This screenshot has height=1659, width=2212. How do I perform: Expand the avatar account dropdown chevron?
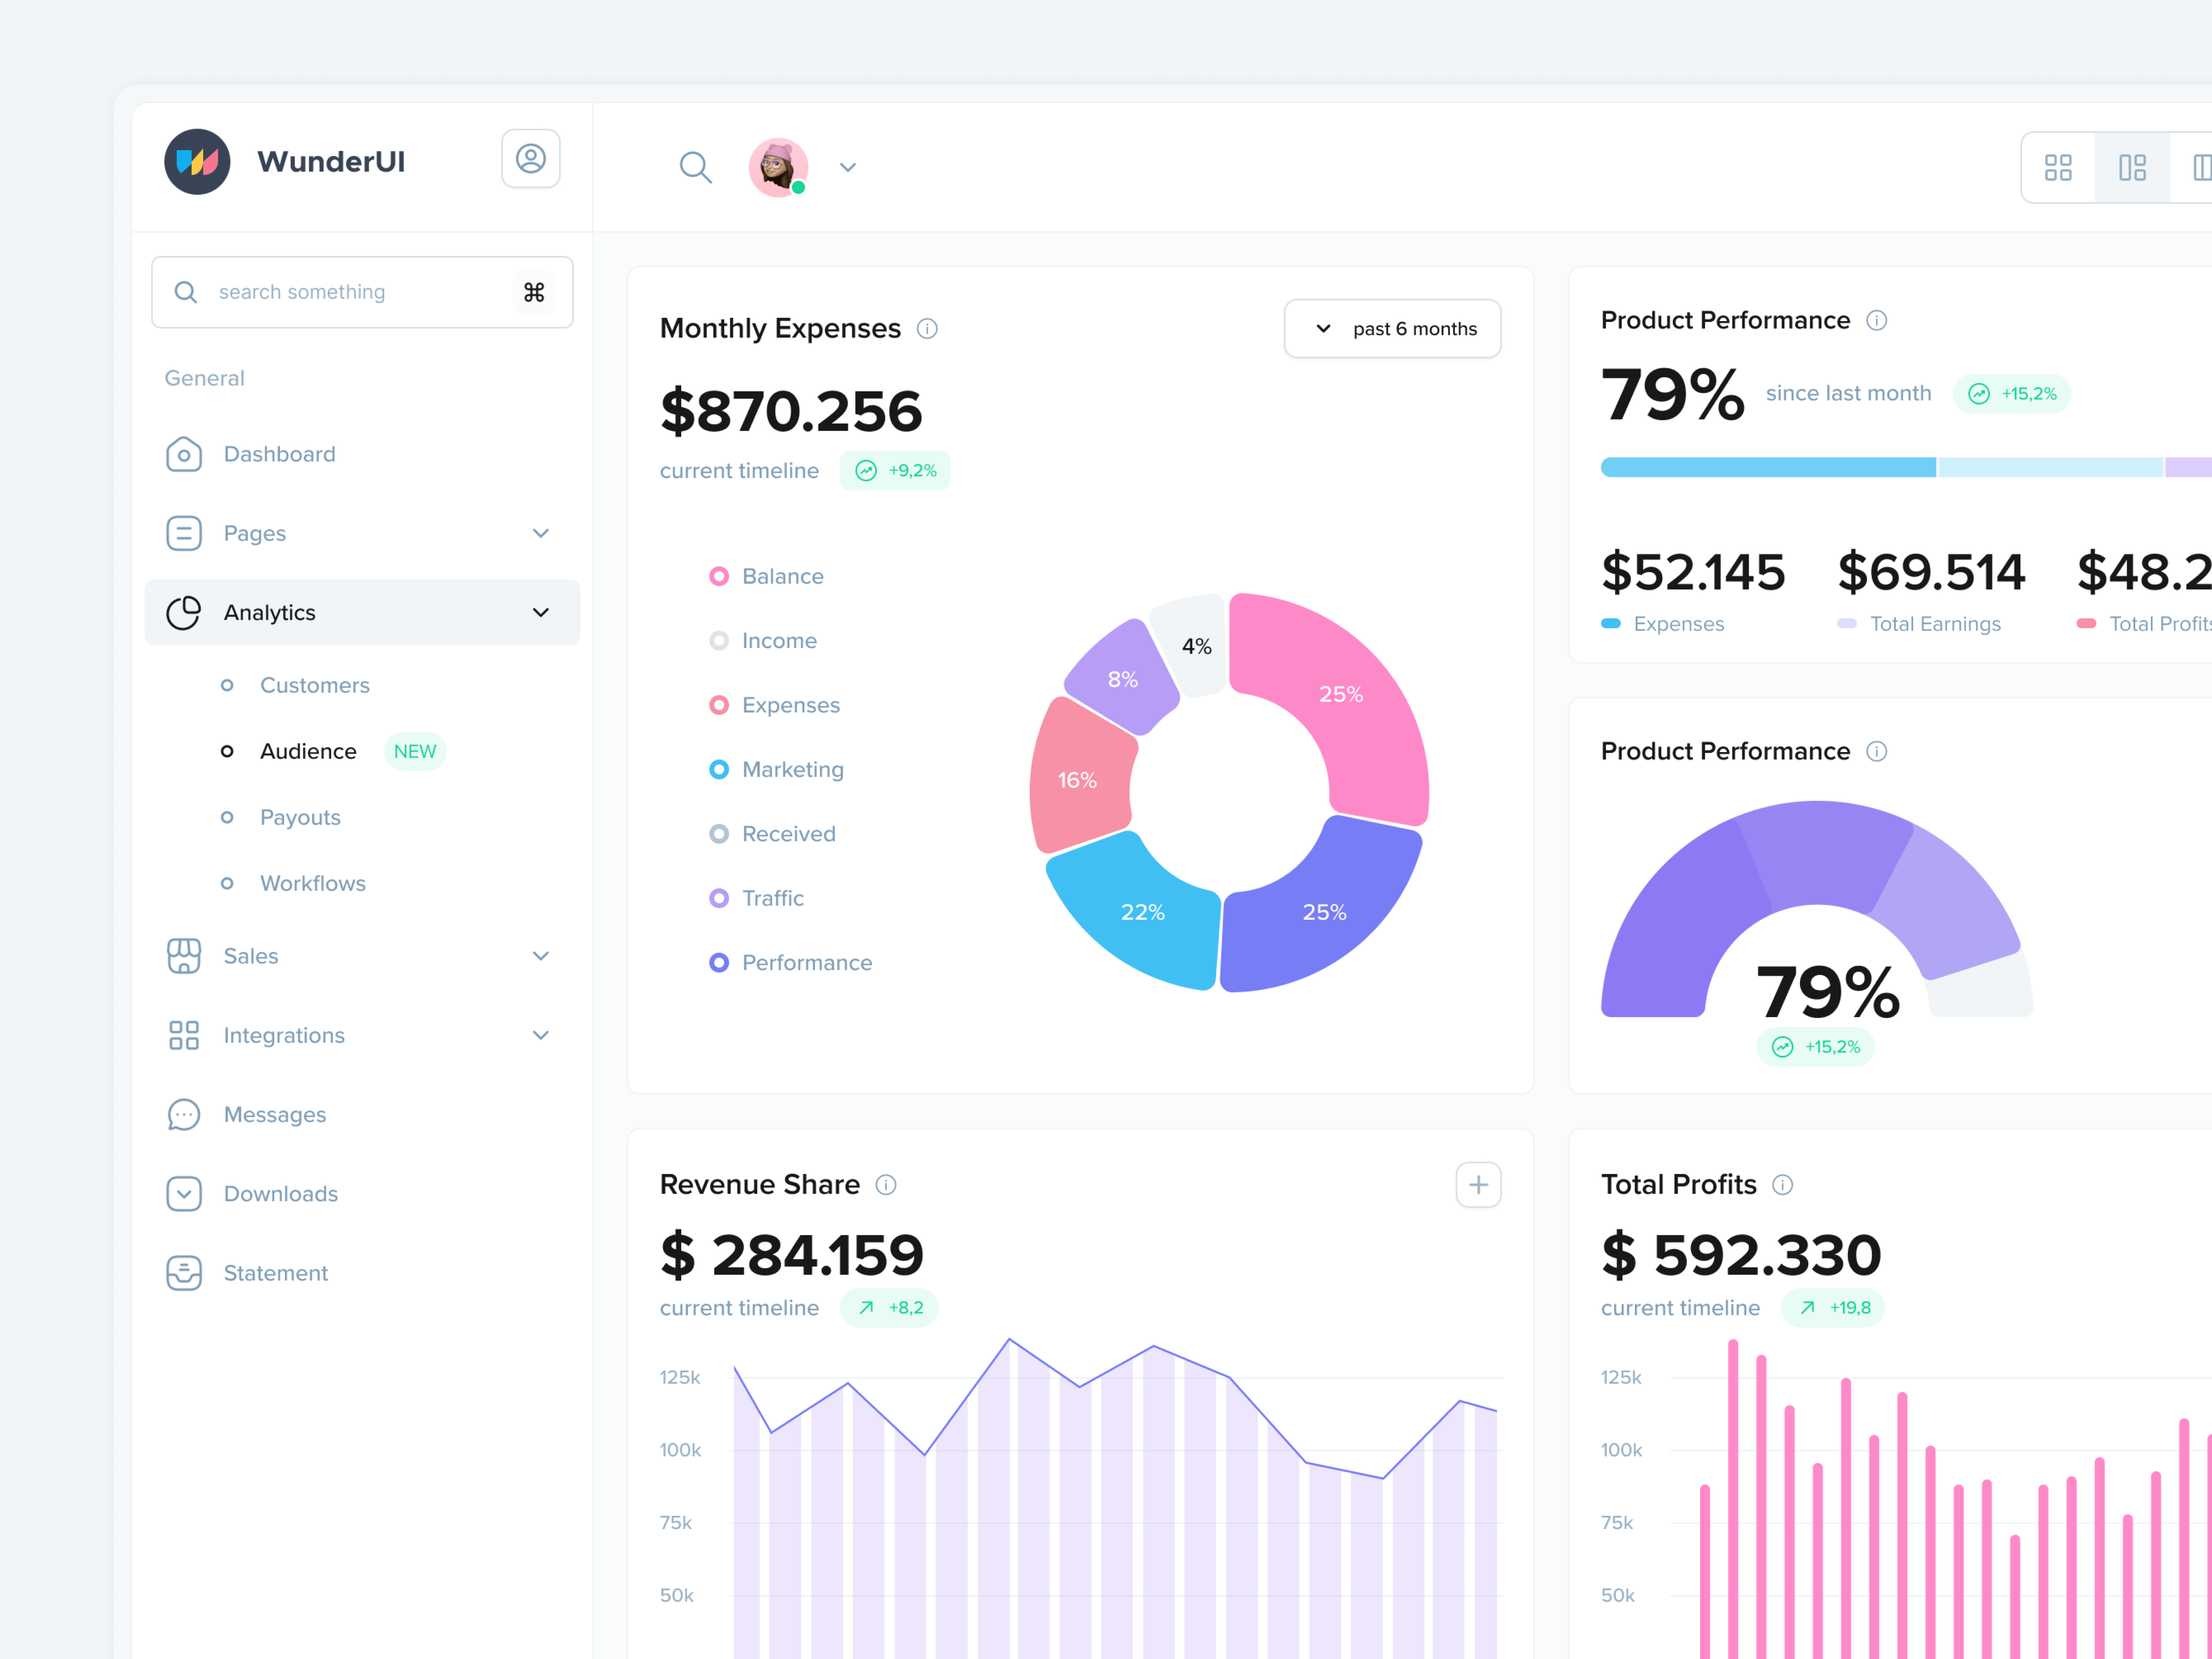pyautogui.click(x=848, y=168)
